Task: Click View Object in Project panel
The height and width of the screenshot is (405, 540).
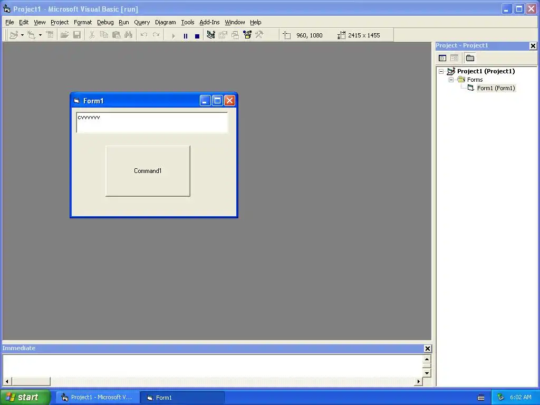Action: [454, 58]
